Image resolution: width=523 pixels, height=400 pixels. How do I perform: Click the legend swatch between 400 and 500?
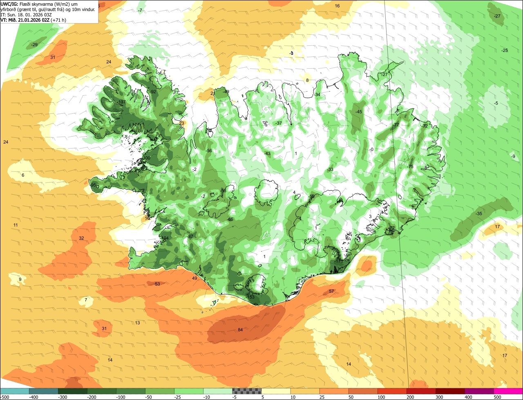click(x=479, y=391)
